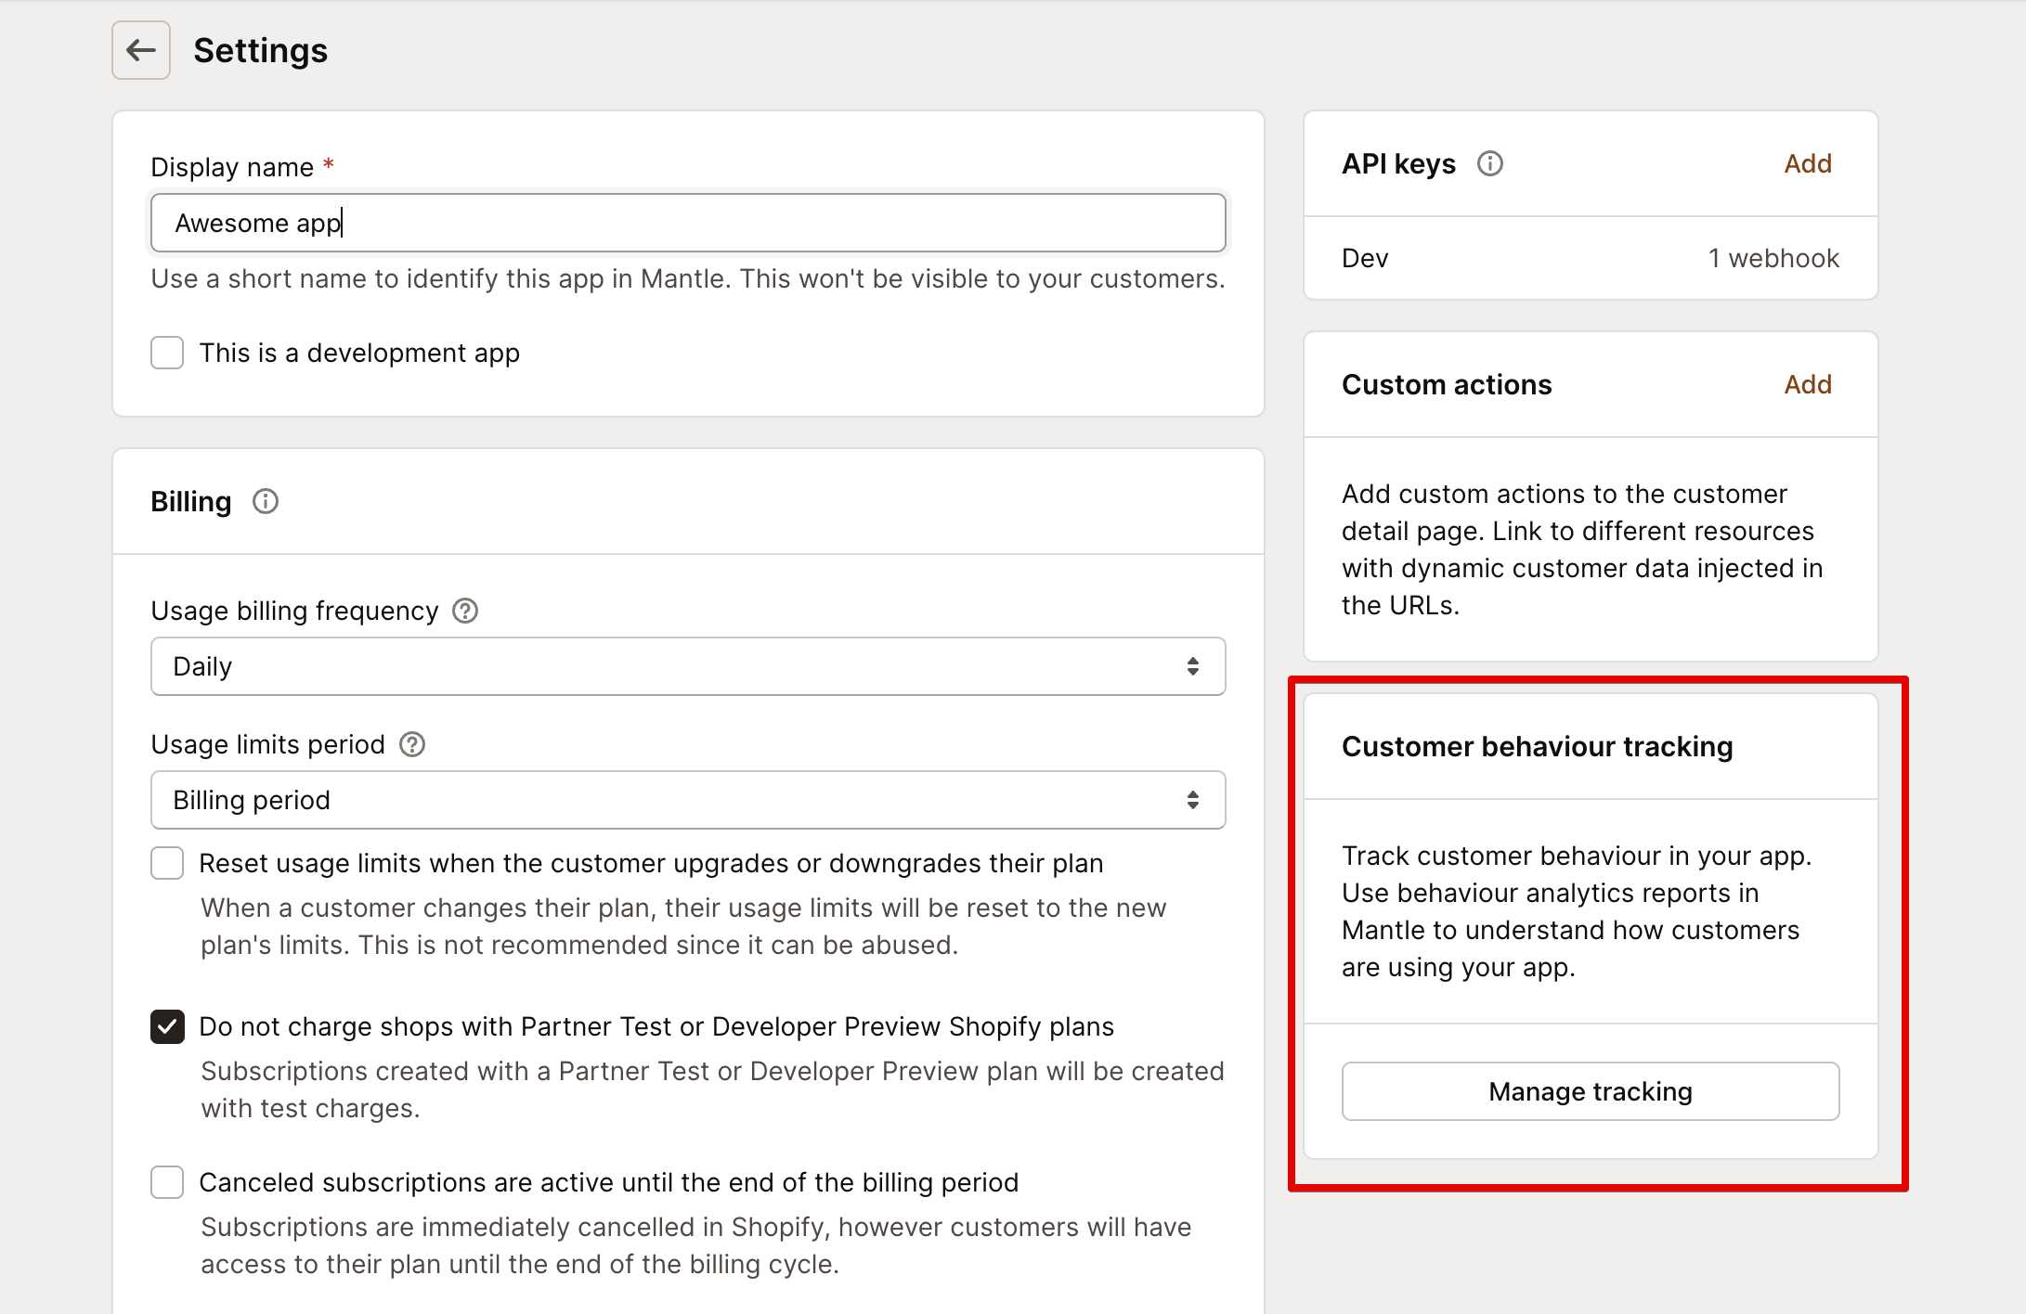Click the Billing info icon
This screenshot has height=1314, width=2026.
pos(265,502)
